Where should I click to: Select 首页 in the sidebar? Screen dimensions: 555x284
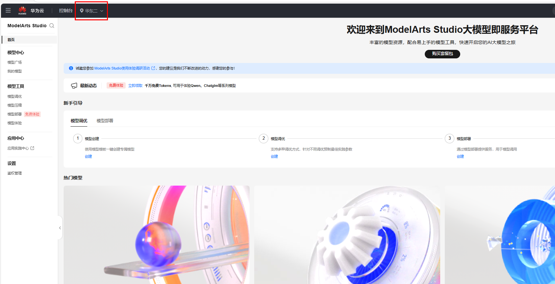(30, 40)
